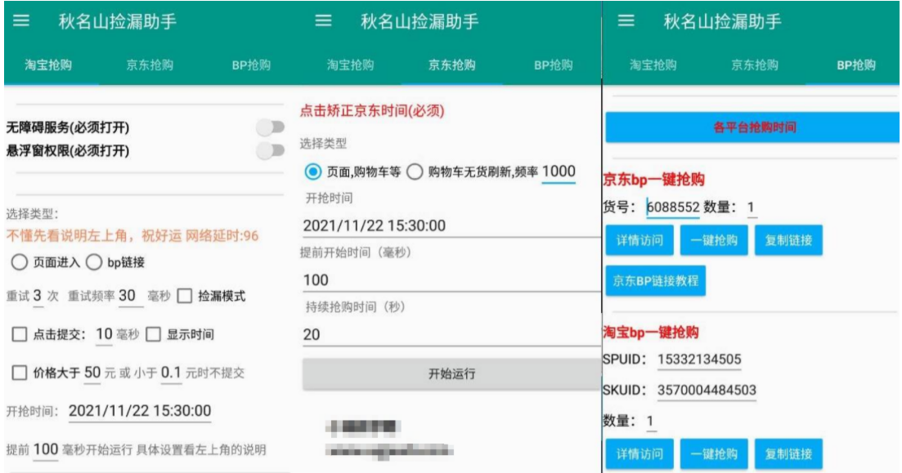Viewport: 902px width, 473px height.
Task: Switch to 淘宝抢购 tab on the middle screen
Action: pos(350,65)
